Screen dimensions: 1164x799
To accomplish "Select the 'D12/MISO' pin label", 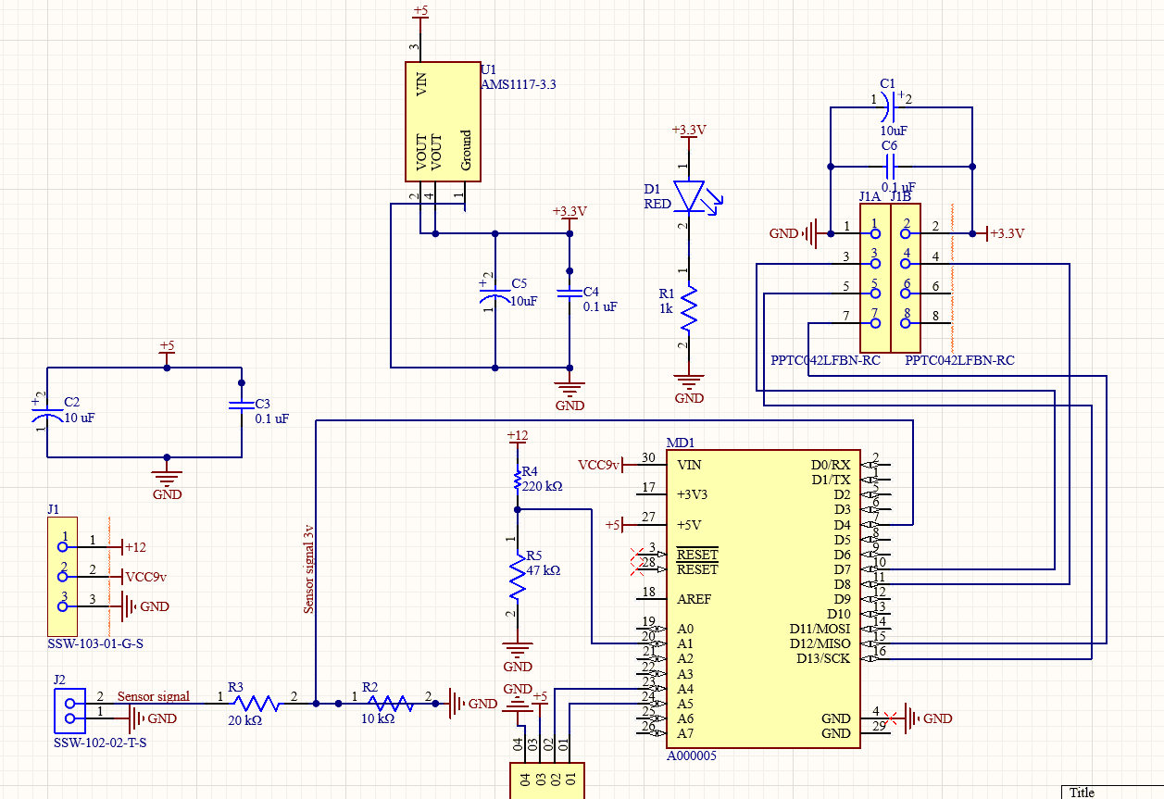I will (x=820, y=643).
